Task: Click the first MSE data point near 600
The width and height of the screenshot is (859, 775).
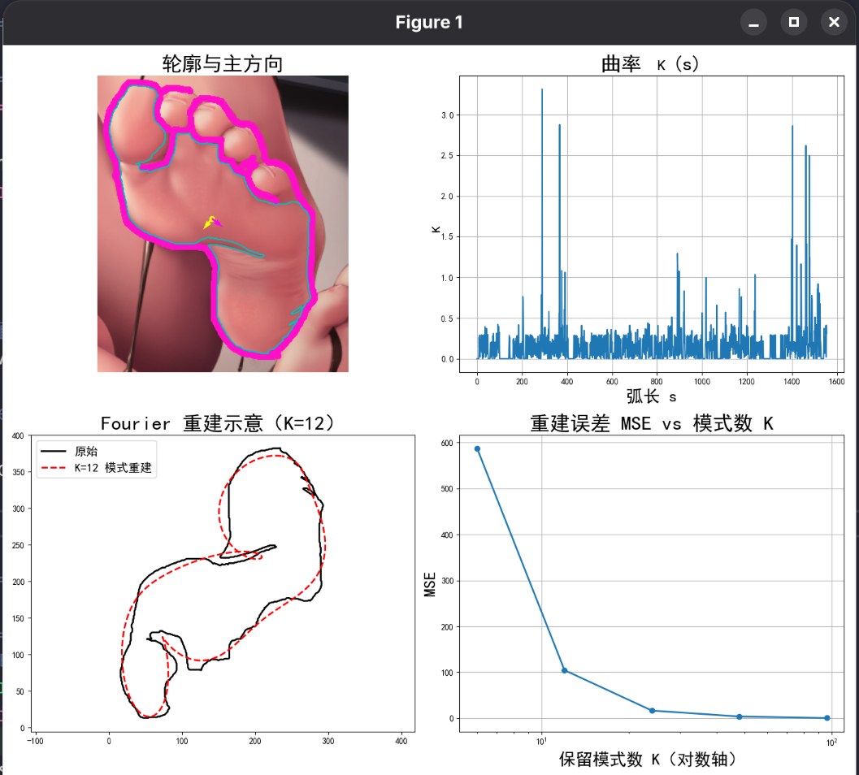Action: click(x=477, y=448)
